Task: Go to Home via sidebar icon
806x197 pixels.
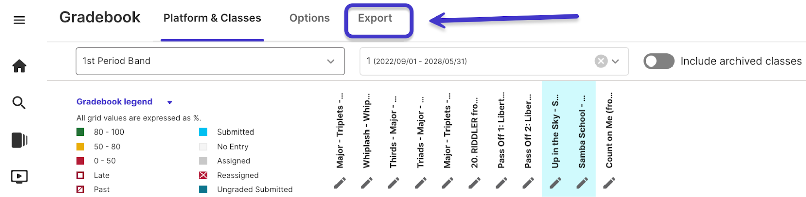Action: 19,66
